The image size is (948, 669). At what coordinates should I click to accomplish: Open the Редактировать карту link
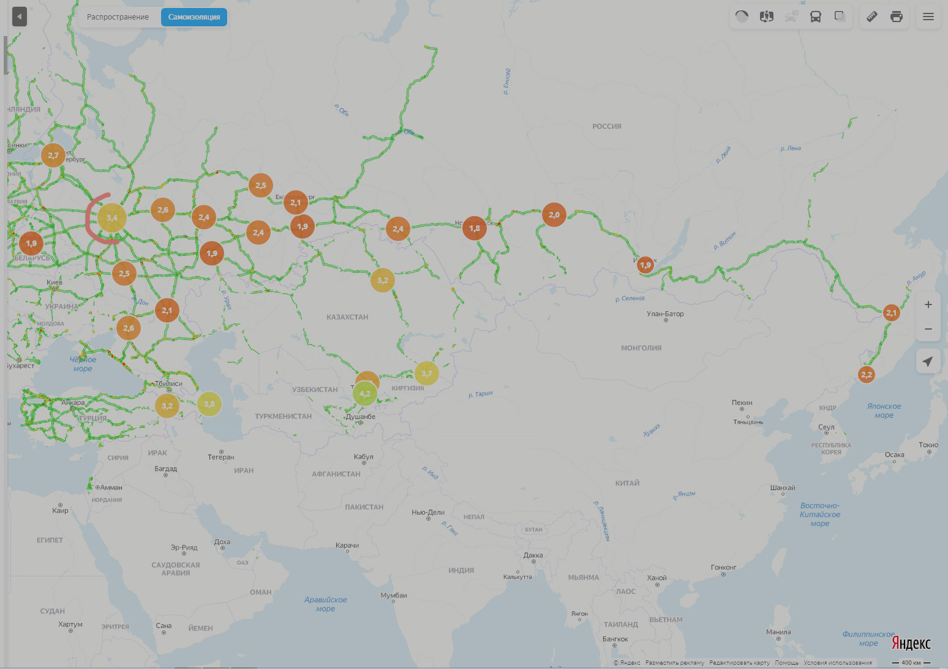coord(739,663)
